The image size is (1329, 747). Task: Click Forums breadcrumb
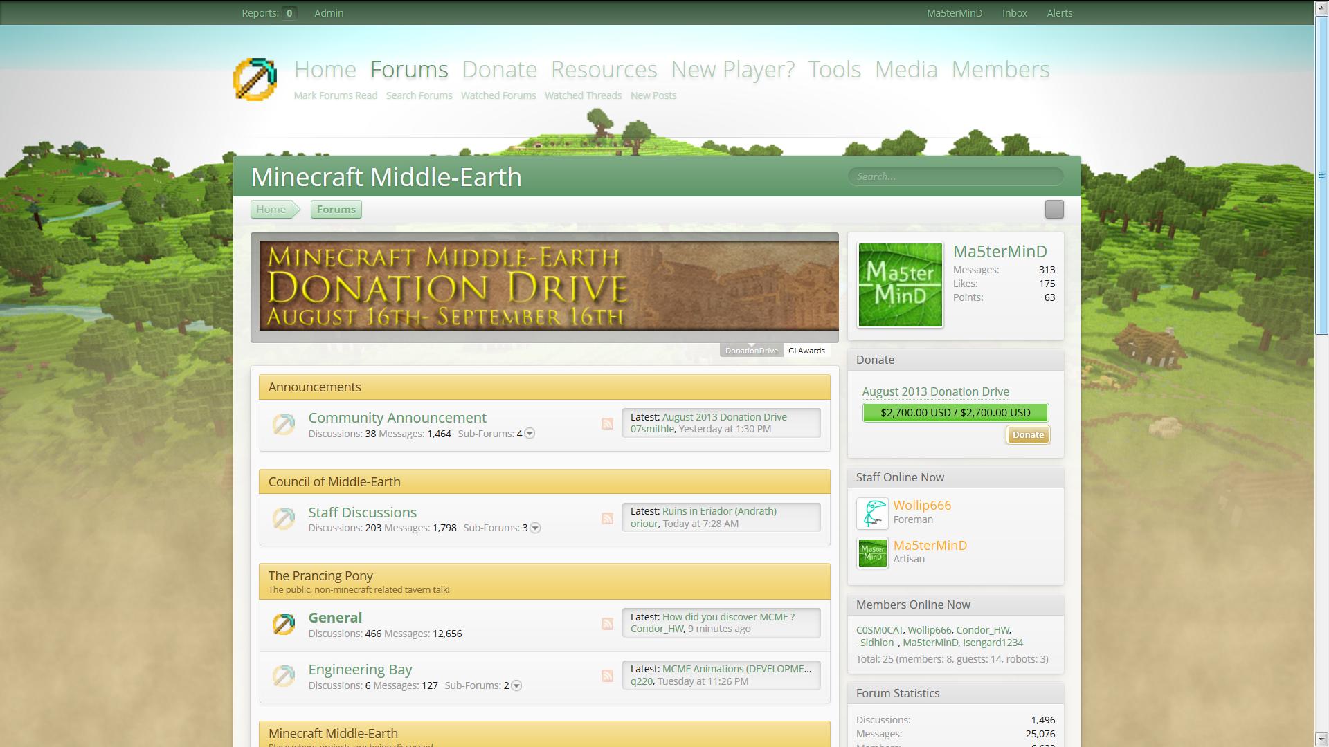click(336, 210)
